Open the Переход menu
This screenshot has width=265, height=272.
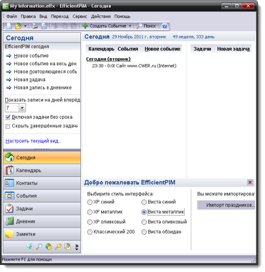click(60, 17)
